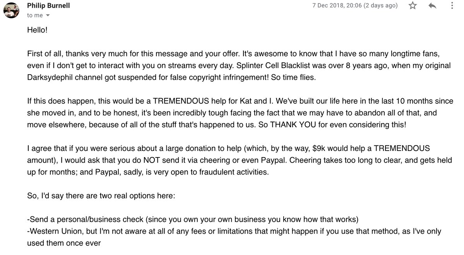Click the word 'NOT' in donation paragraph
Screen dimensions: 464x255
152,160
